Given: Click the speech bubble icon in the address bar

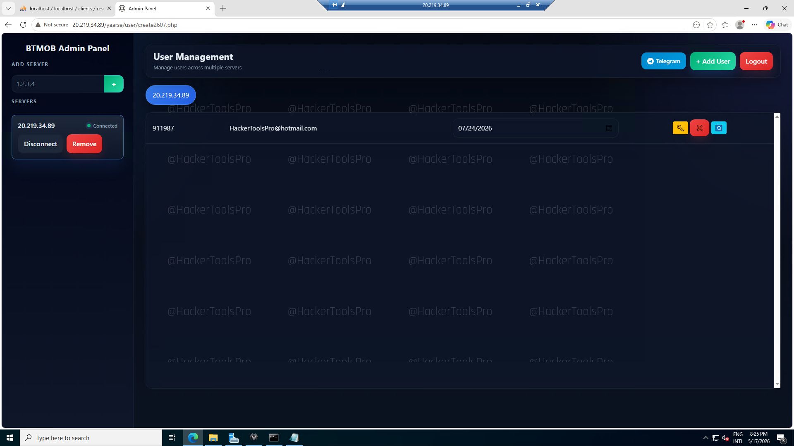Looking at the screenshot, I should tap(696, 25).
